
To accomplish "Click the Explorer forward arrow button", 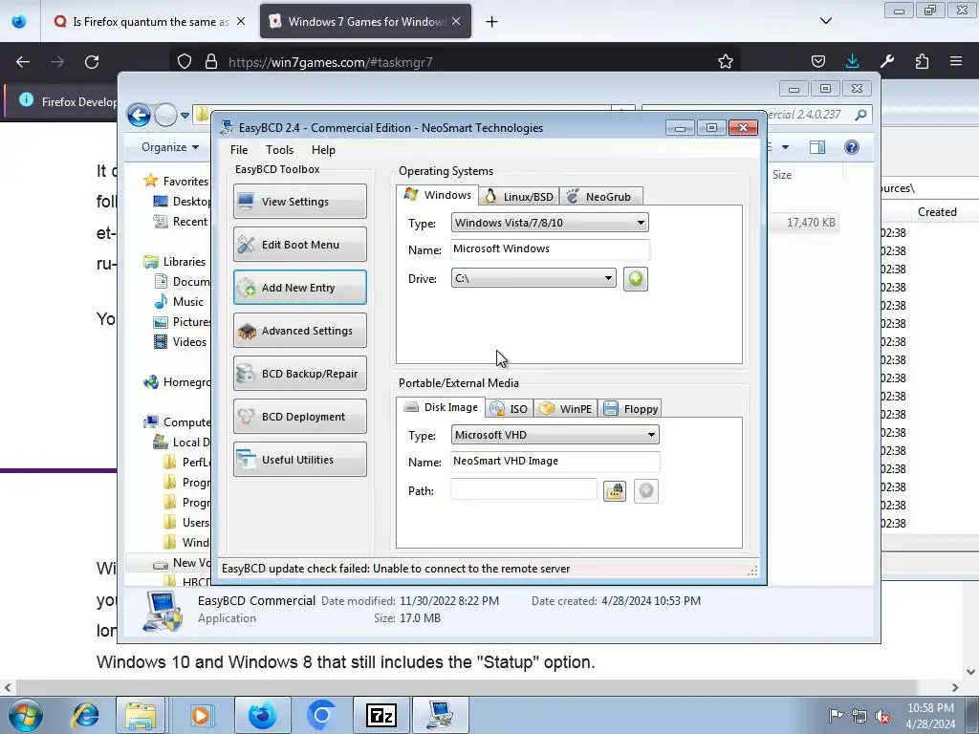I will 165,115.
